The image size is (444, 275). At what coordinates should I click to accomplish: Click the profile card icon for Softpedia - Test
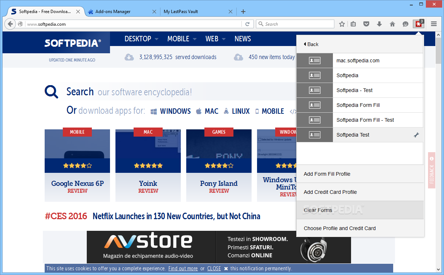tap(315, 90)
